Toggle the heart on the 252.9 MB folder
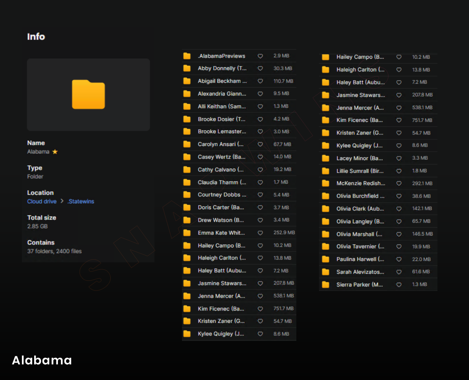This screenshot has width=469, height=380. (260, 233)
